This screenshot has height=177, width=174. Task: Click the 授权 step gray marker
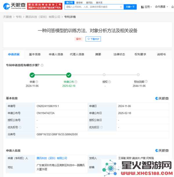(104, 75)
